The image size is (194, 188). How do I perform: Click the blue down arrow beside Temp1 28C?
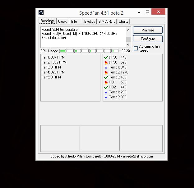pyautogui.click(x=106, y=92)
